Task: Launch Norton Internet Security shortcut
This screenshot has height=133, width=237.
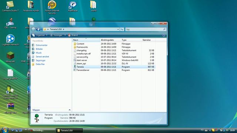Action: pyautogui.click(x=52, y=7)
